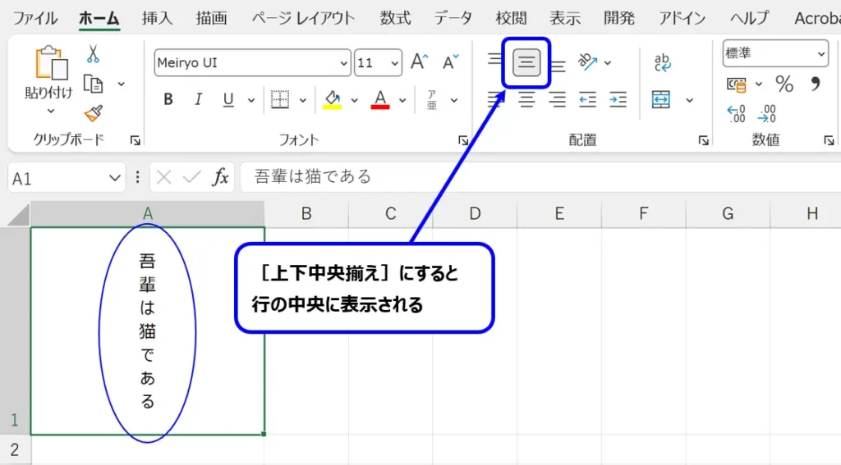Open alignment (配置) dialog launcher
This screenshot has width=841, height=465.
click(703, 140)
